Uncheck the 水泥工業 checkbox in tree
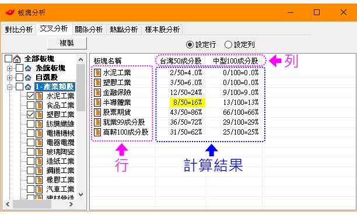 coord(30,96)
